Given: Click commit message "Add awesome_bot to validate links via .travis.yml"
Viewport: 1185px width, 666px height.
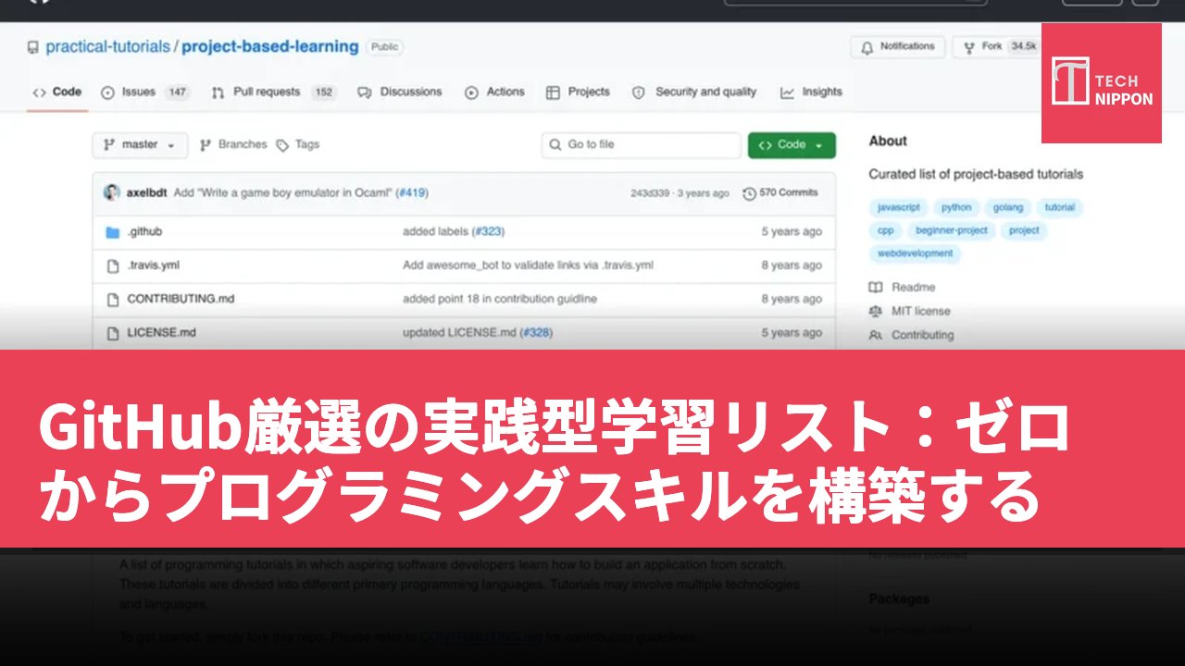Looking at the screenshot, I should click(x=528, y=265).
